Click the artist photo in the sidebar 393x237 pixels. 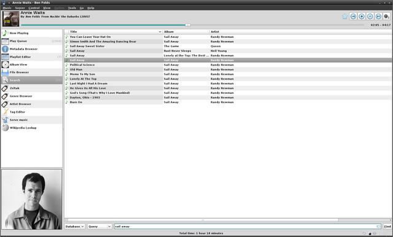coord(31,200)
